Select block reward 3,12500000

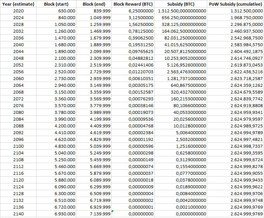pyautogui.click(x=133, y=18)
